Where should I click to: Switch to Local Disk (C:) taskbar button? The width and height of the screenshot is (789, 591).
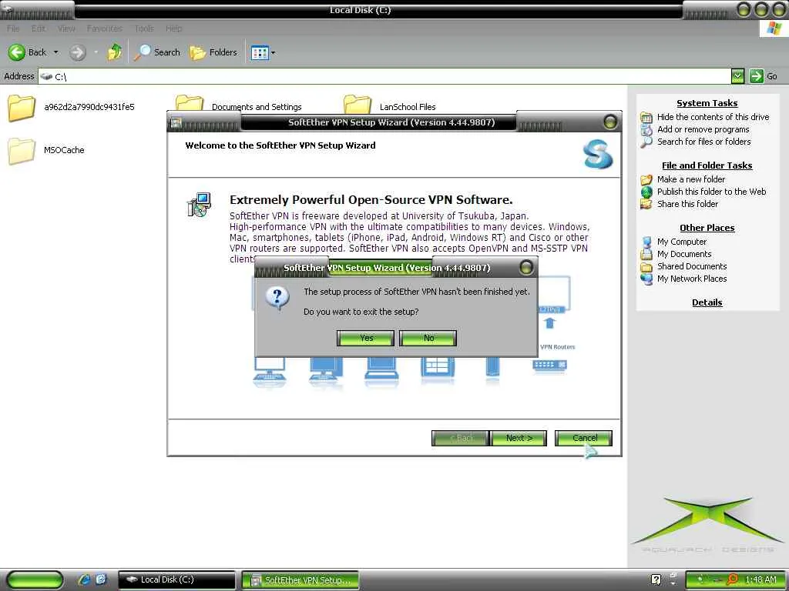coord(176,580)
